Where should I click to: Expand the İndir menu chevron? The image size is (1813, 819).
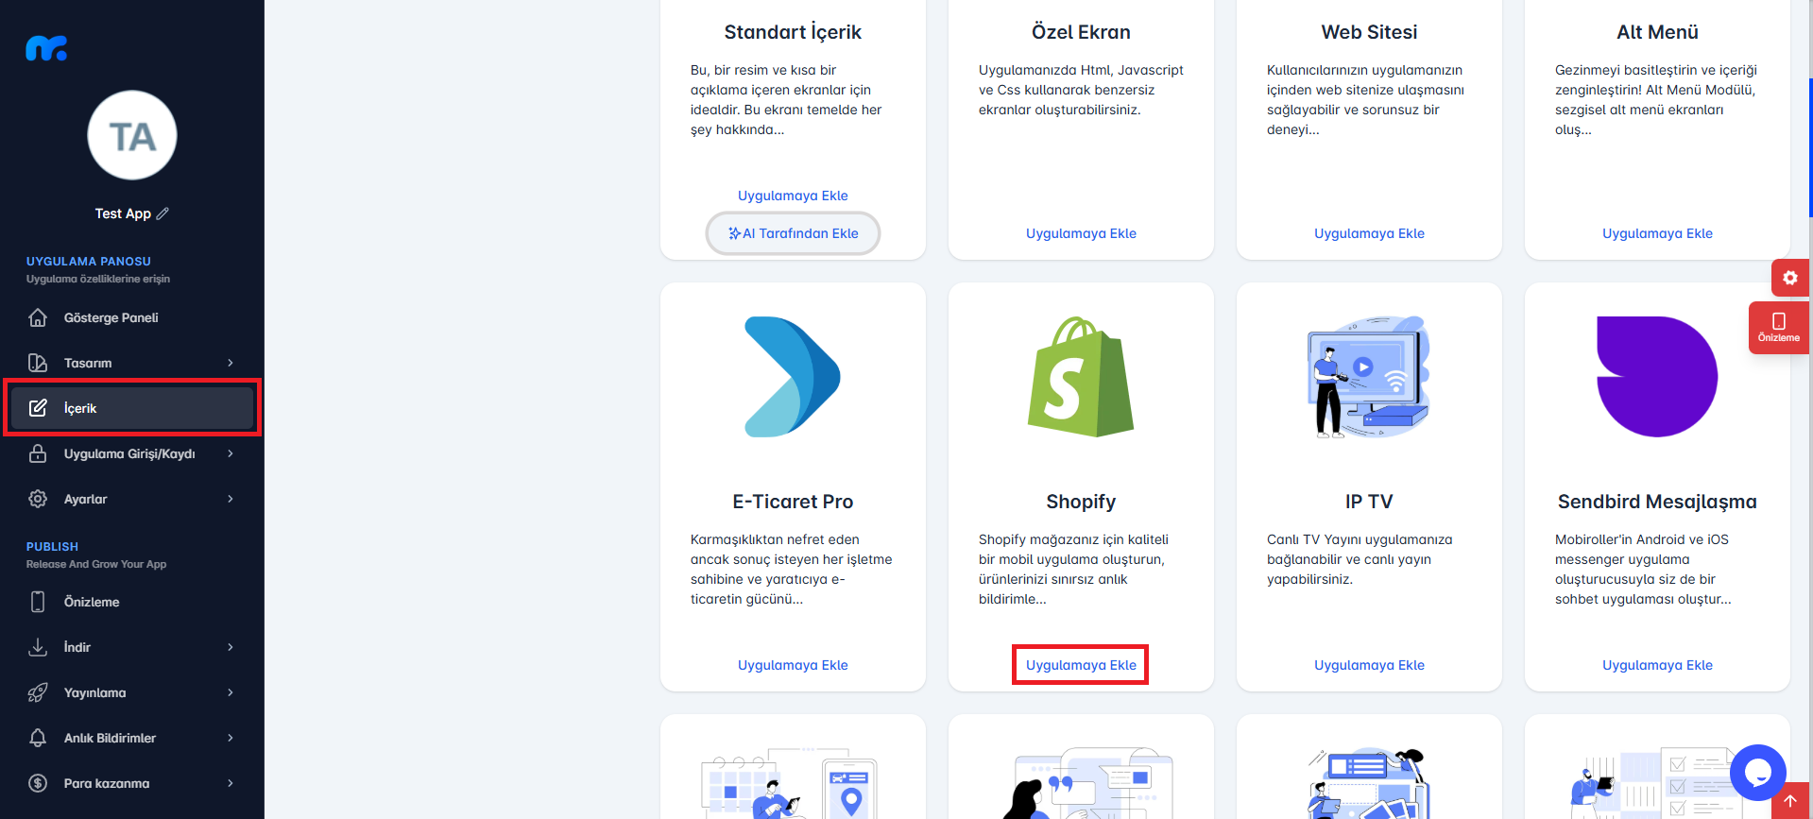[x=231, y=647]
